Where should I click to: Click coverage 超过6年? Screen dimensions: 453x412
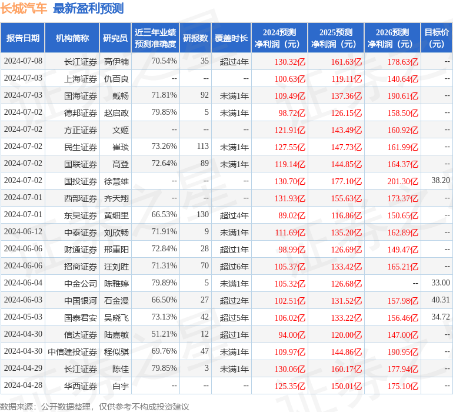(x=234, y=266)
